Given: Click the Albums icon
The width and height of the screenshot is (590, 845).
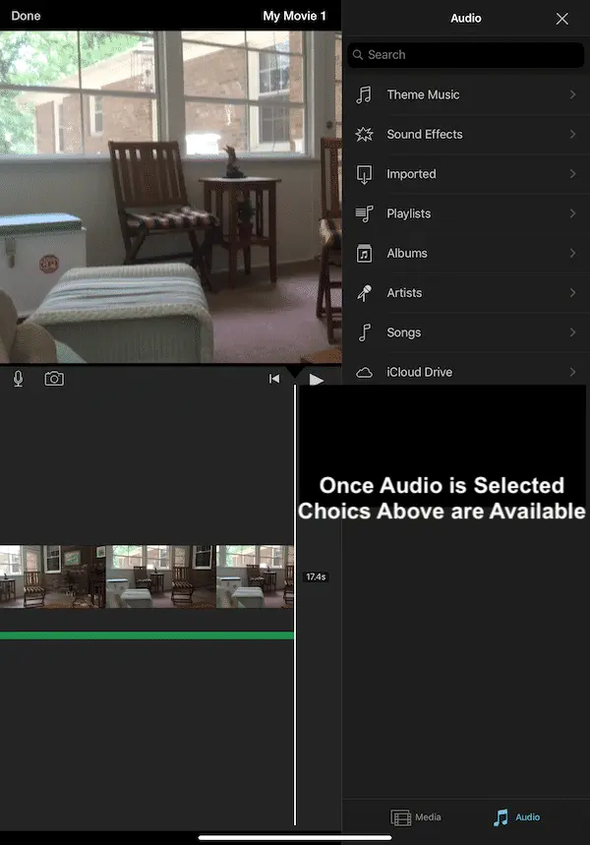Looking at the screenshot, I should (x=365, y=253).
